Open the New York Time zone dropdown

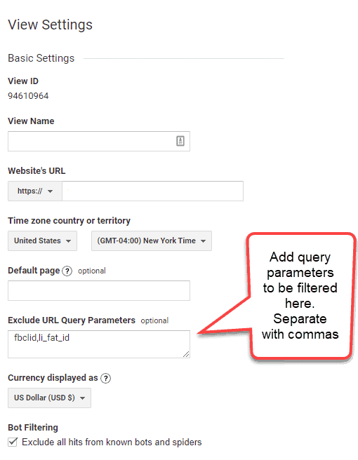pyautogui.click(x=152, y=241)
